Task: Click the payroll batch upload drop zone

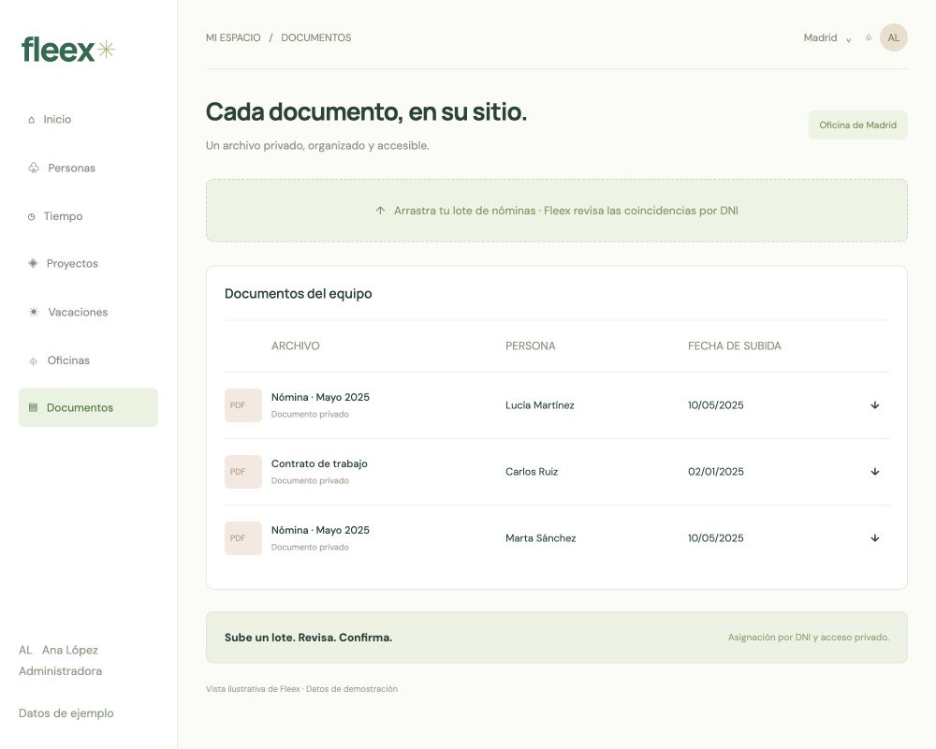Action: click(556, 211)
